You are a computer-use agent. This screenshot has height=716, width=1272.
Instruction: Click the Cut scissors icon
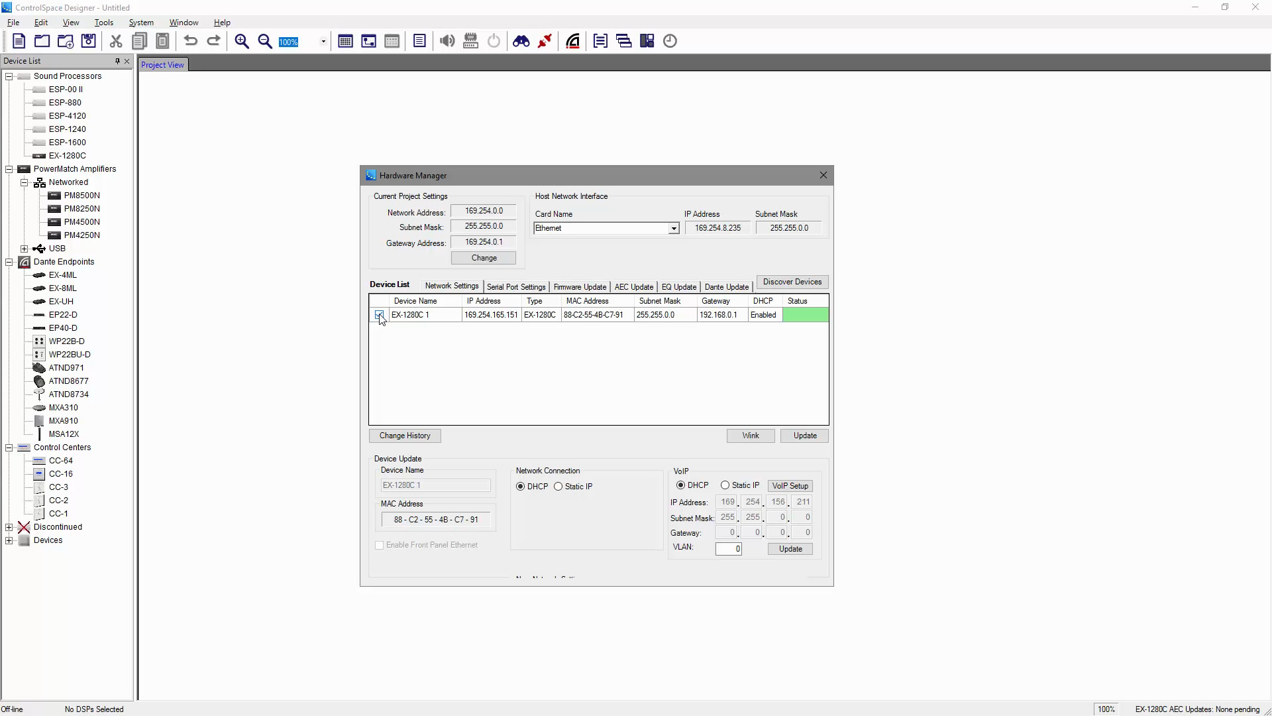pyautogui.click(x=116, y=41)
